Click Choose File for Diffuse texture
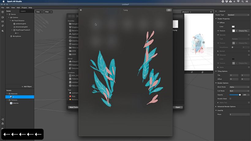The height and width of the screenshot is (141, 251). click(243, 31)
